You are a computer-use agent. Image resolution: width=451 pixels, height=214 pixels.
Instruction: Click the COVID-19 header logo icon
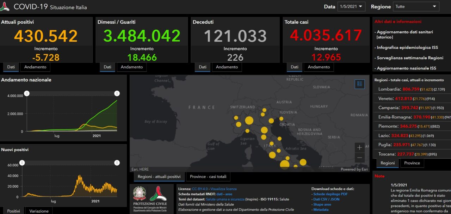coord(5,7)
